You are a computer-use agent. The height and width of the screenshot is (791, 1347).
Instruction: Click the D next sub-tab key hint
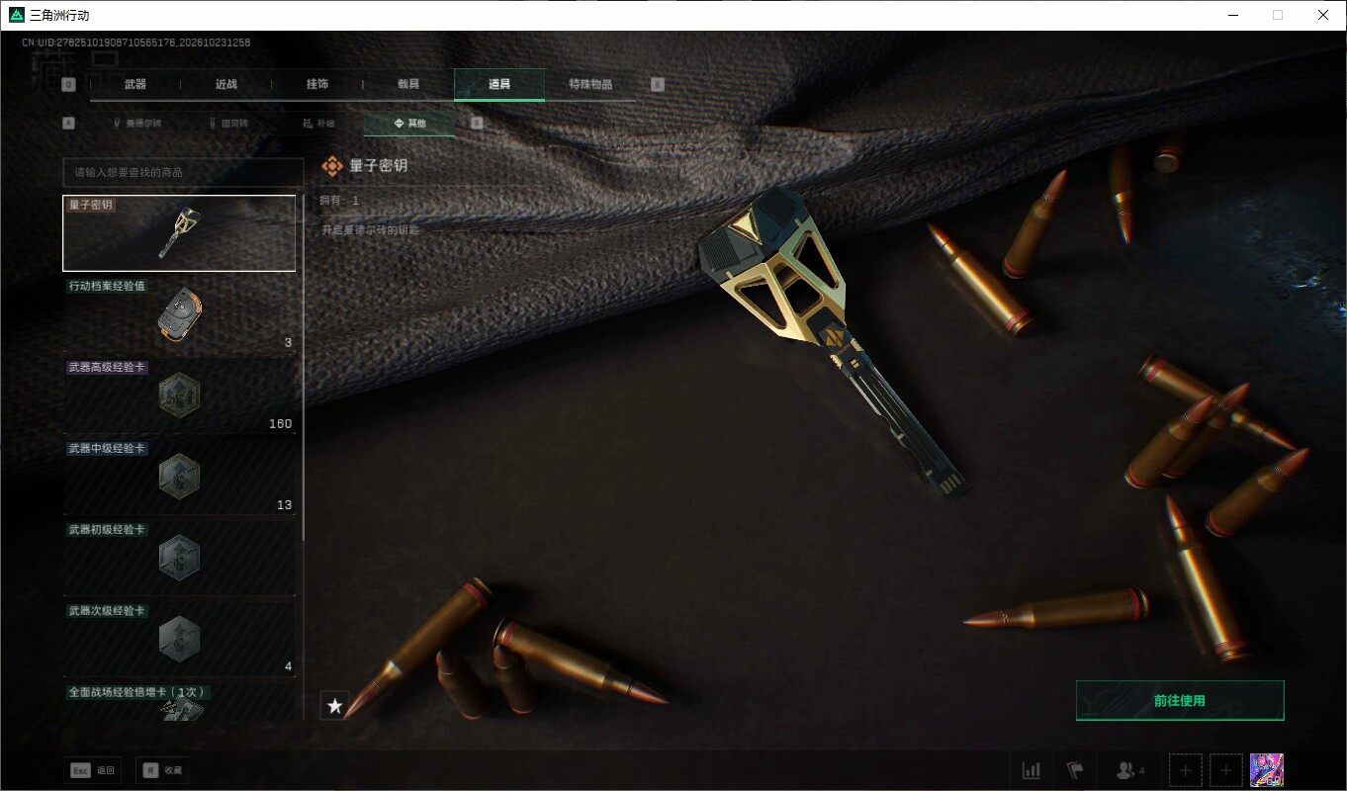click(x=477, y=124)
